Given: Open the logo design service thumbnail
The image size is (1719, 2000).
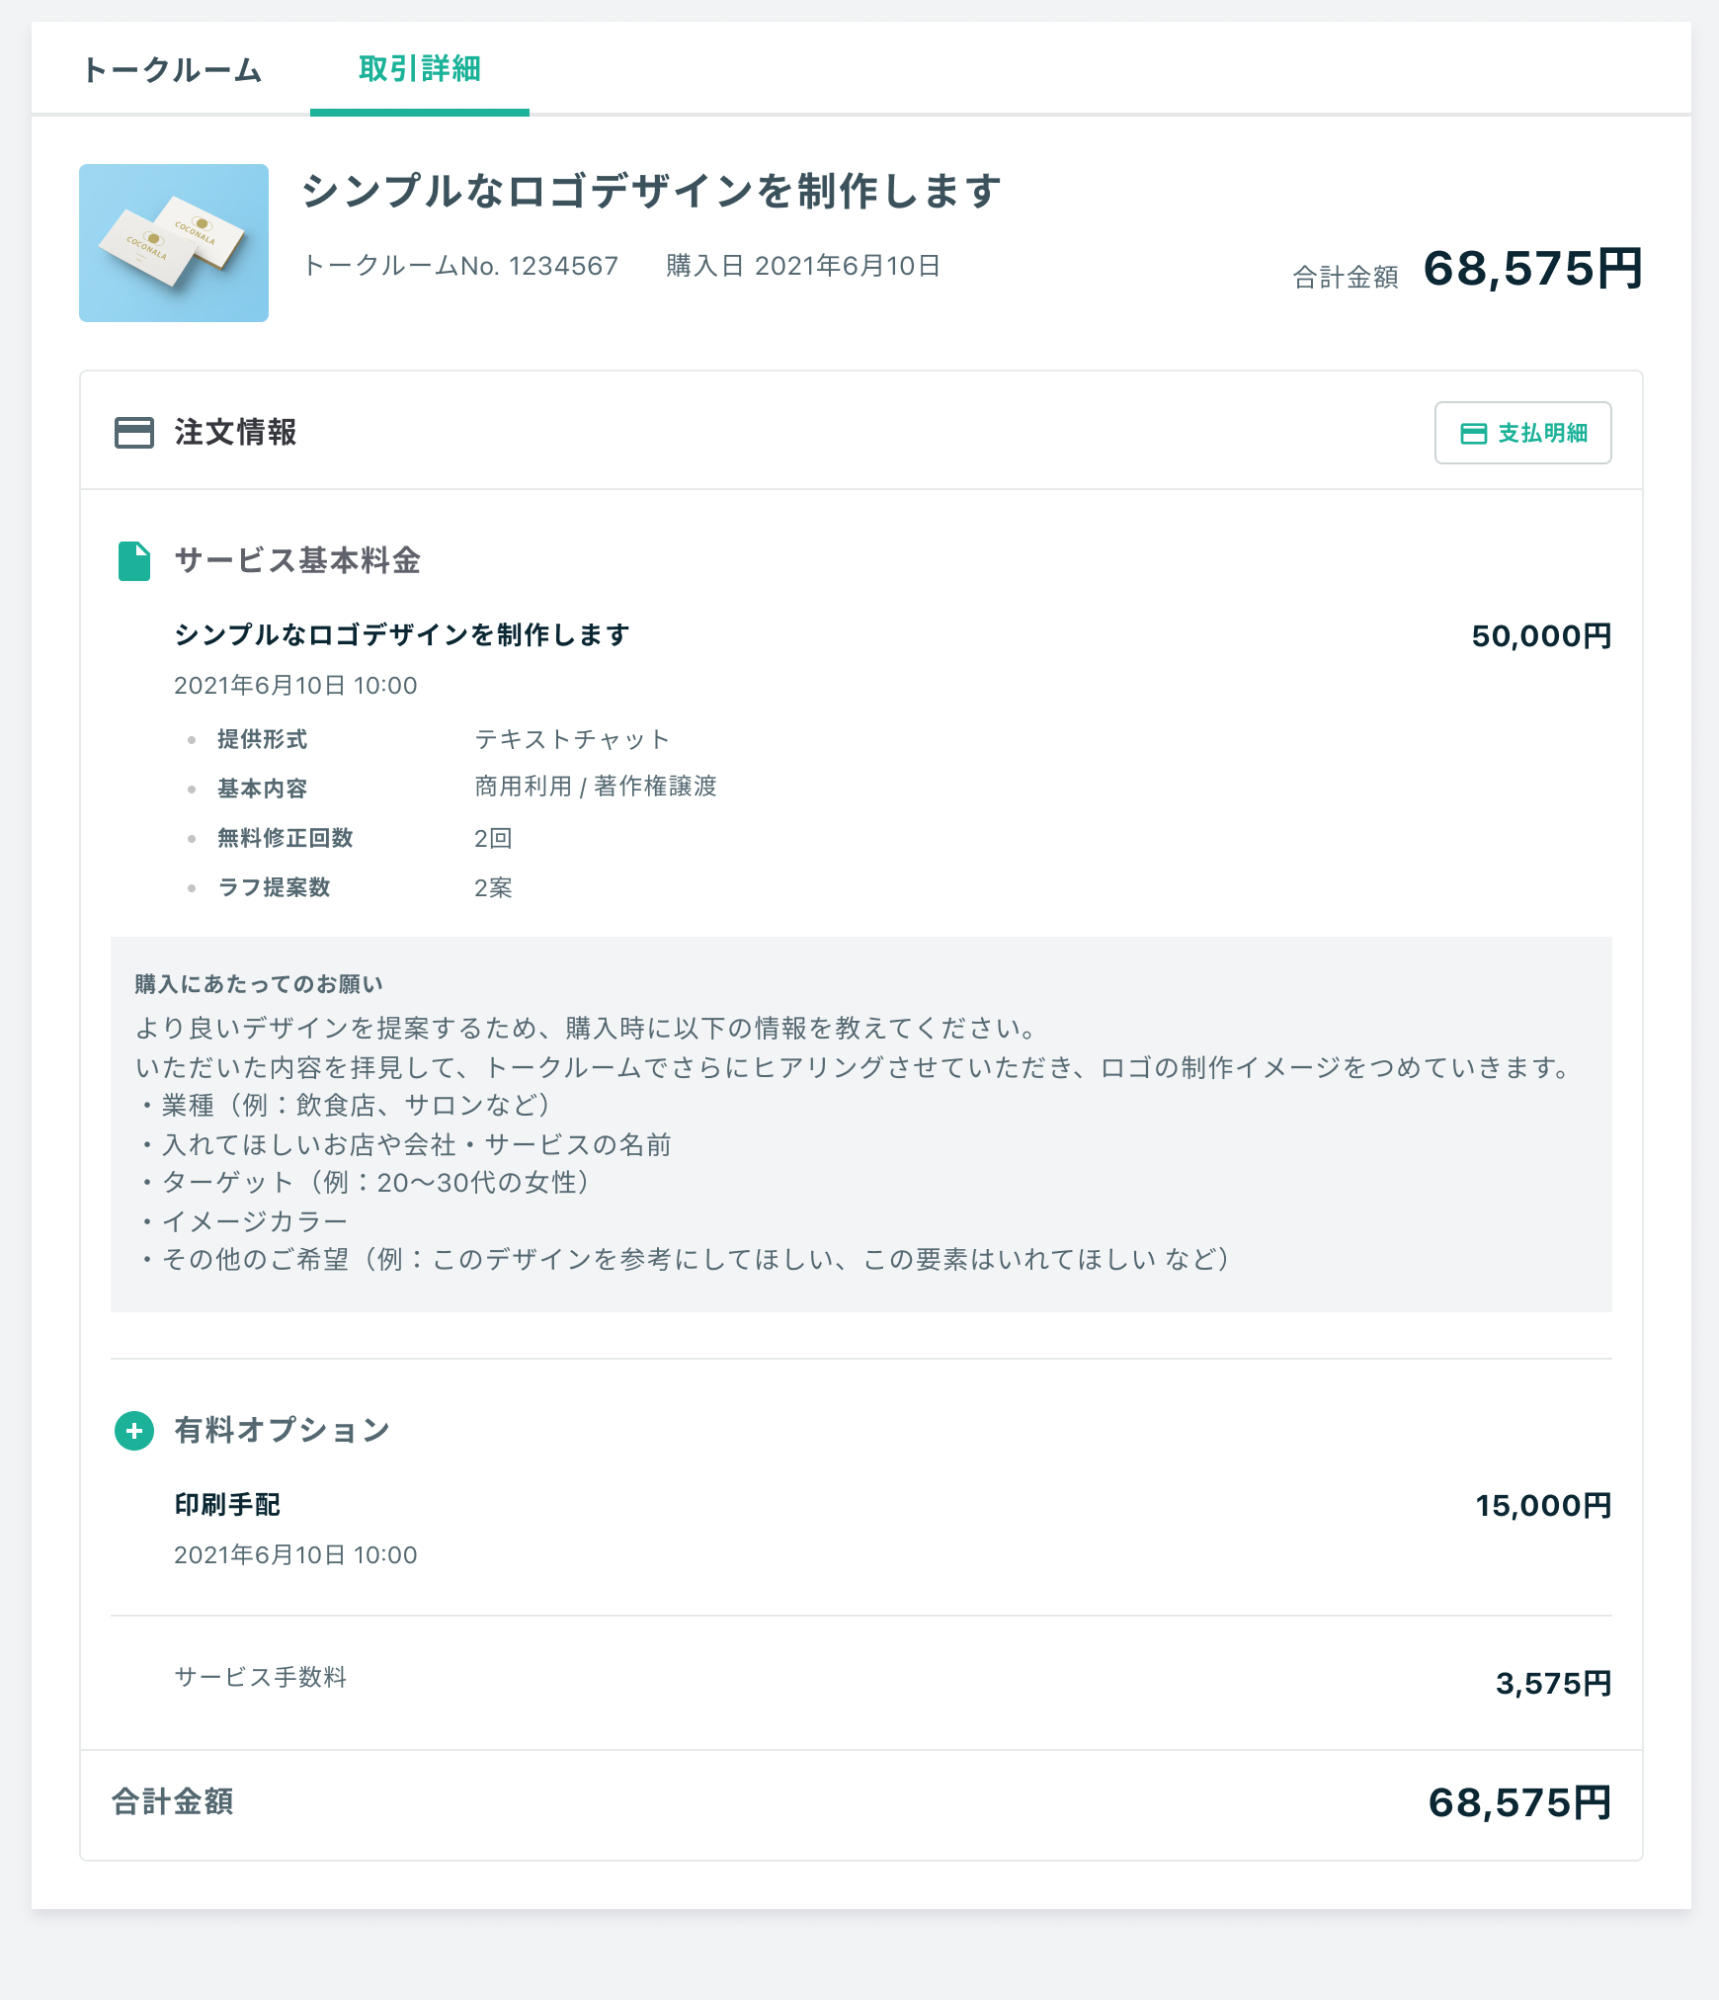Looking at the screenshot, I should click(174, 243).
